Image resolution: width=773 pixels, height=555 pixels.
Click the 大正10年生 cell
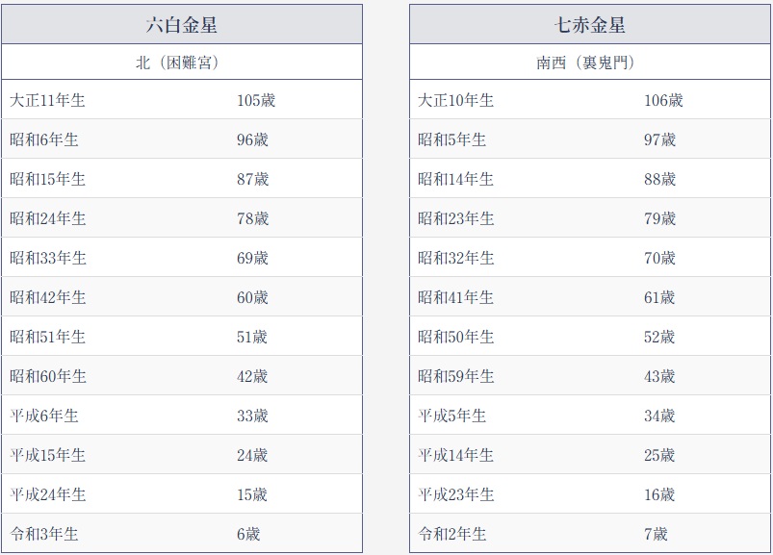tap(455, 100)
